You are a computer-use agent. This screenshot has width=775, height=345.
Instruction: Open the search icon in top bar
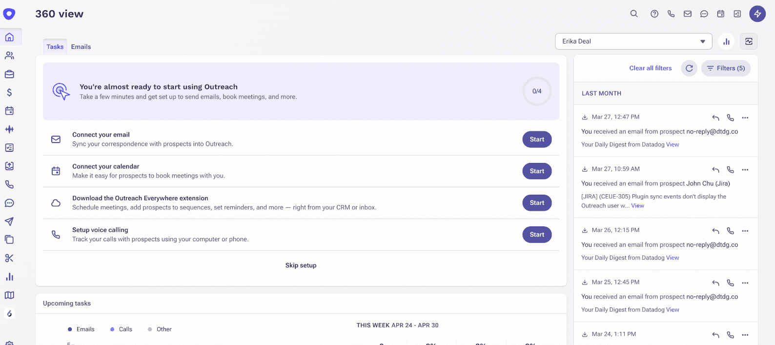pyautogui.click(x=634, y=14)
